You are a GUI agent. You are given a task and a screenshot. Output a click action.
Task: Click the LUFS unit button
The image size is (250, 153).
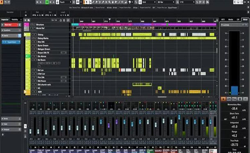(229, 99)
